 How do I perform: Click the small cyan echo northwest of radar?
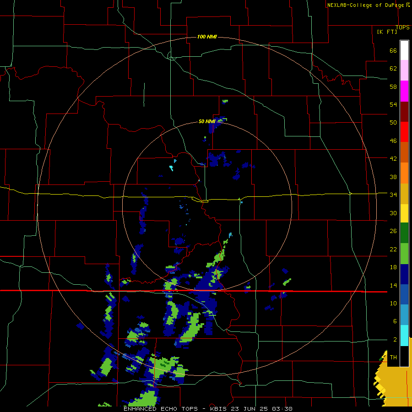[x=172, y=168]
